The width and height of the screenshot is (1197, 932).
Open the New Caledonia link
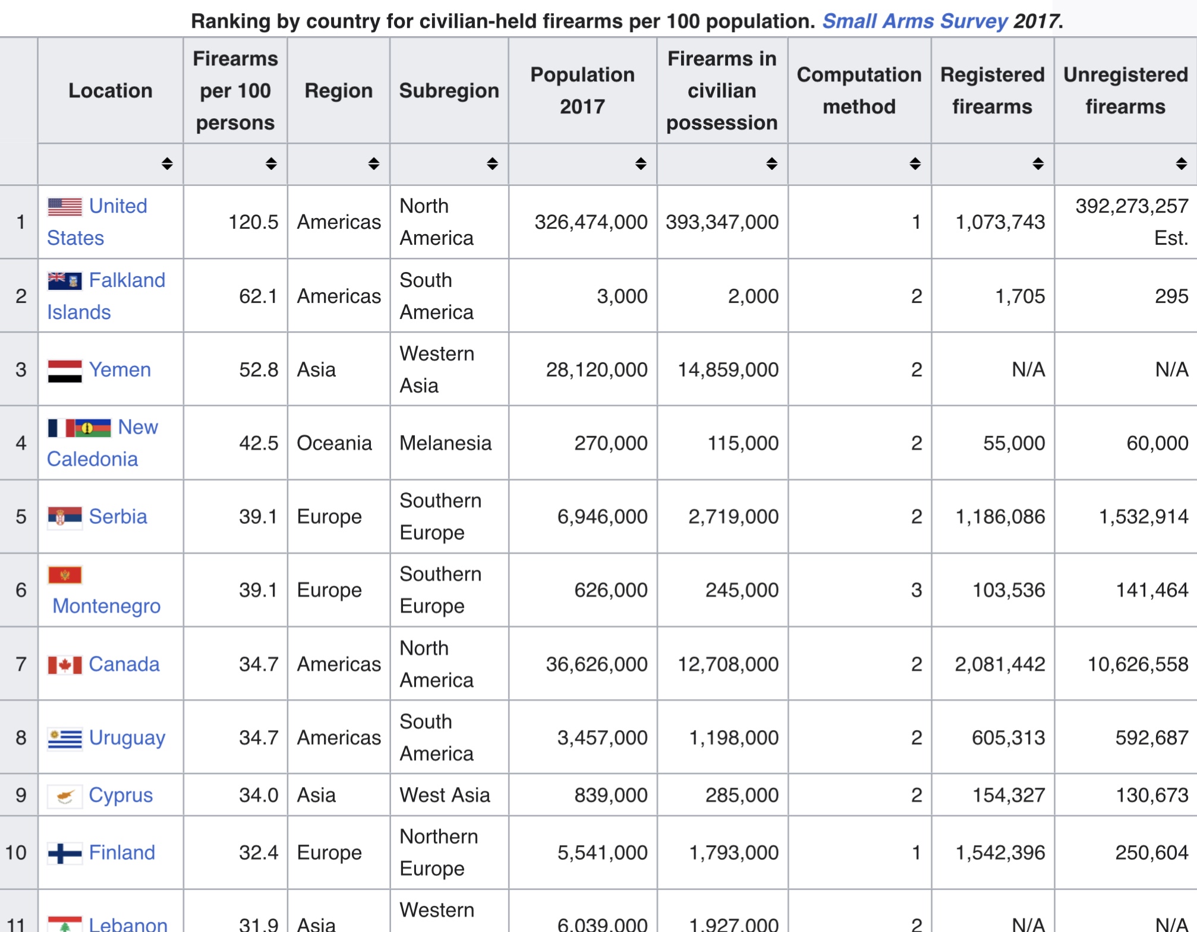pos(102,443)
